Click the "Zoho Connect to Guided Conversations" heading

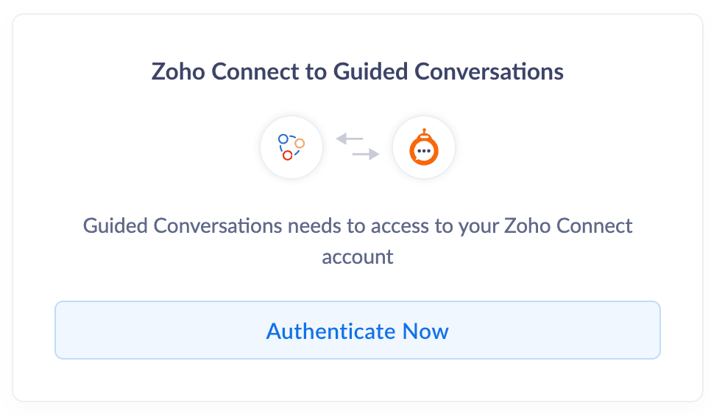357,72
